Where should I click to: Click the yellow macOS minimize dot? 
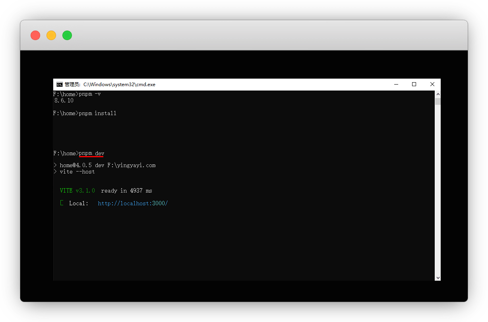click(51, 35)
